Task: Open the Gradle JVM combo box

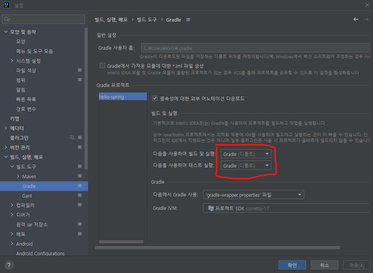Action: [286, 208]
